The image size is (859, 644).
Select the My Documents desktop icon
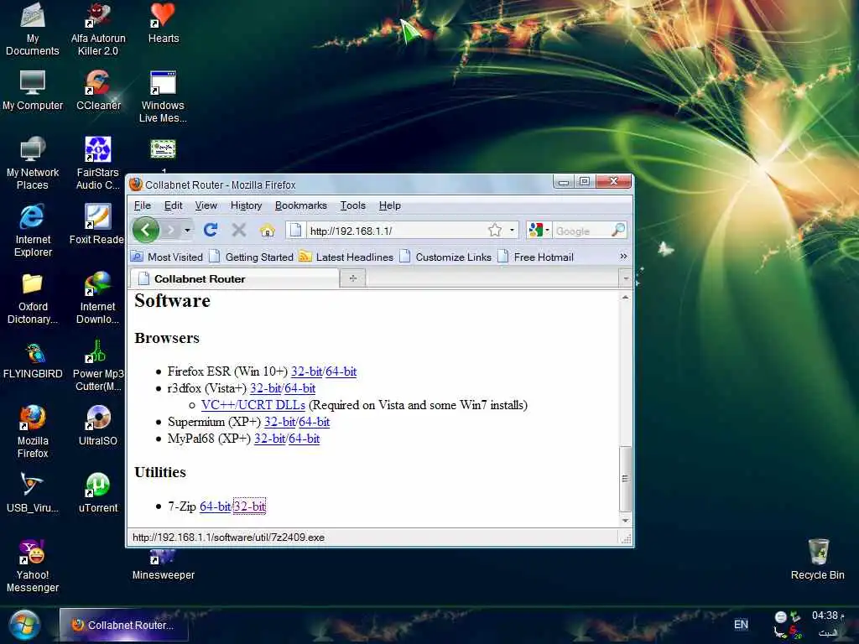33,29
